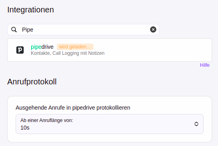The image size is (218, 146).
Task: Click the Anrufprotokoll heading
Action: (32, 82)
